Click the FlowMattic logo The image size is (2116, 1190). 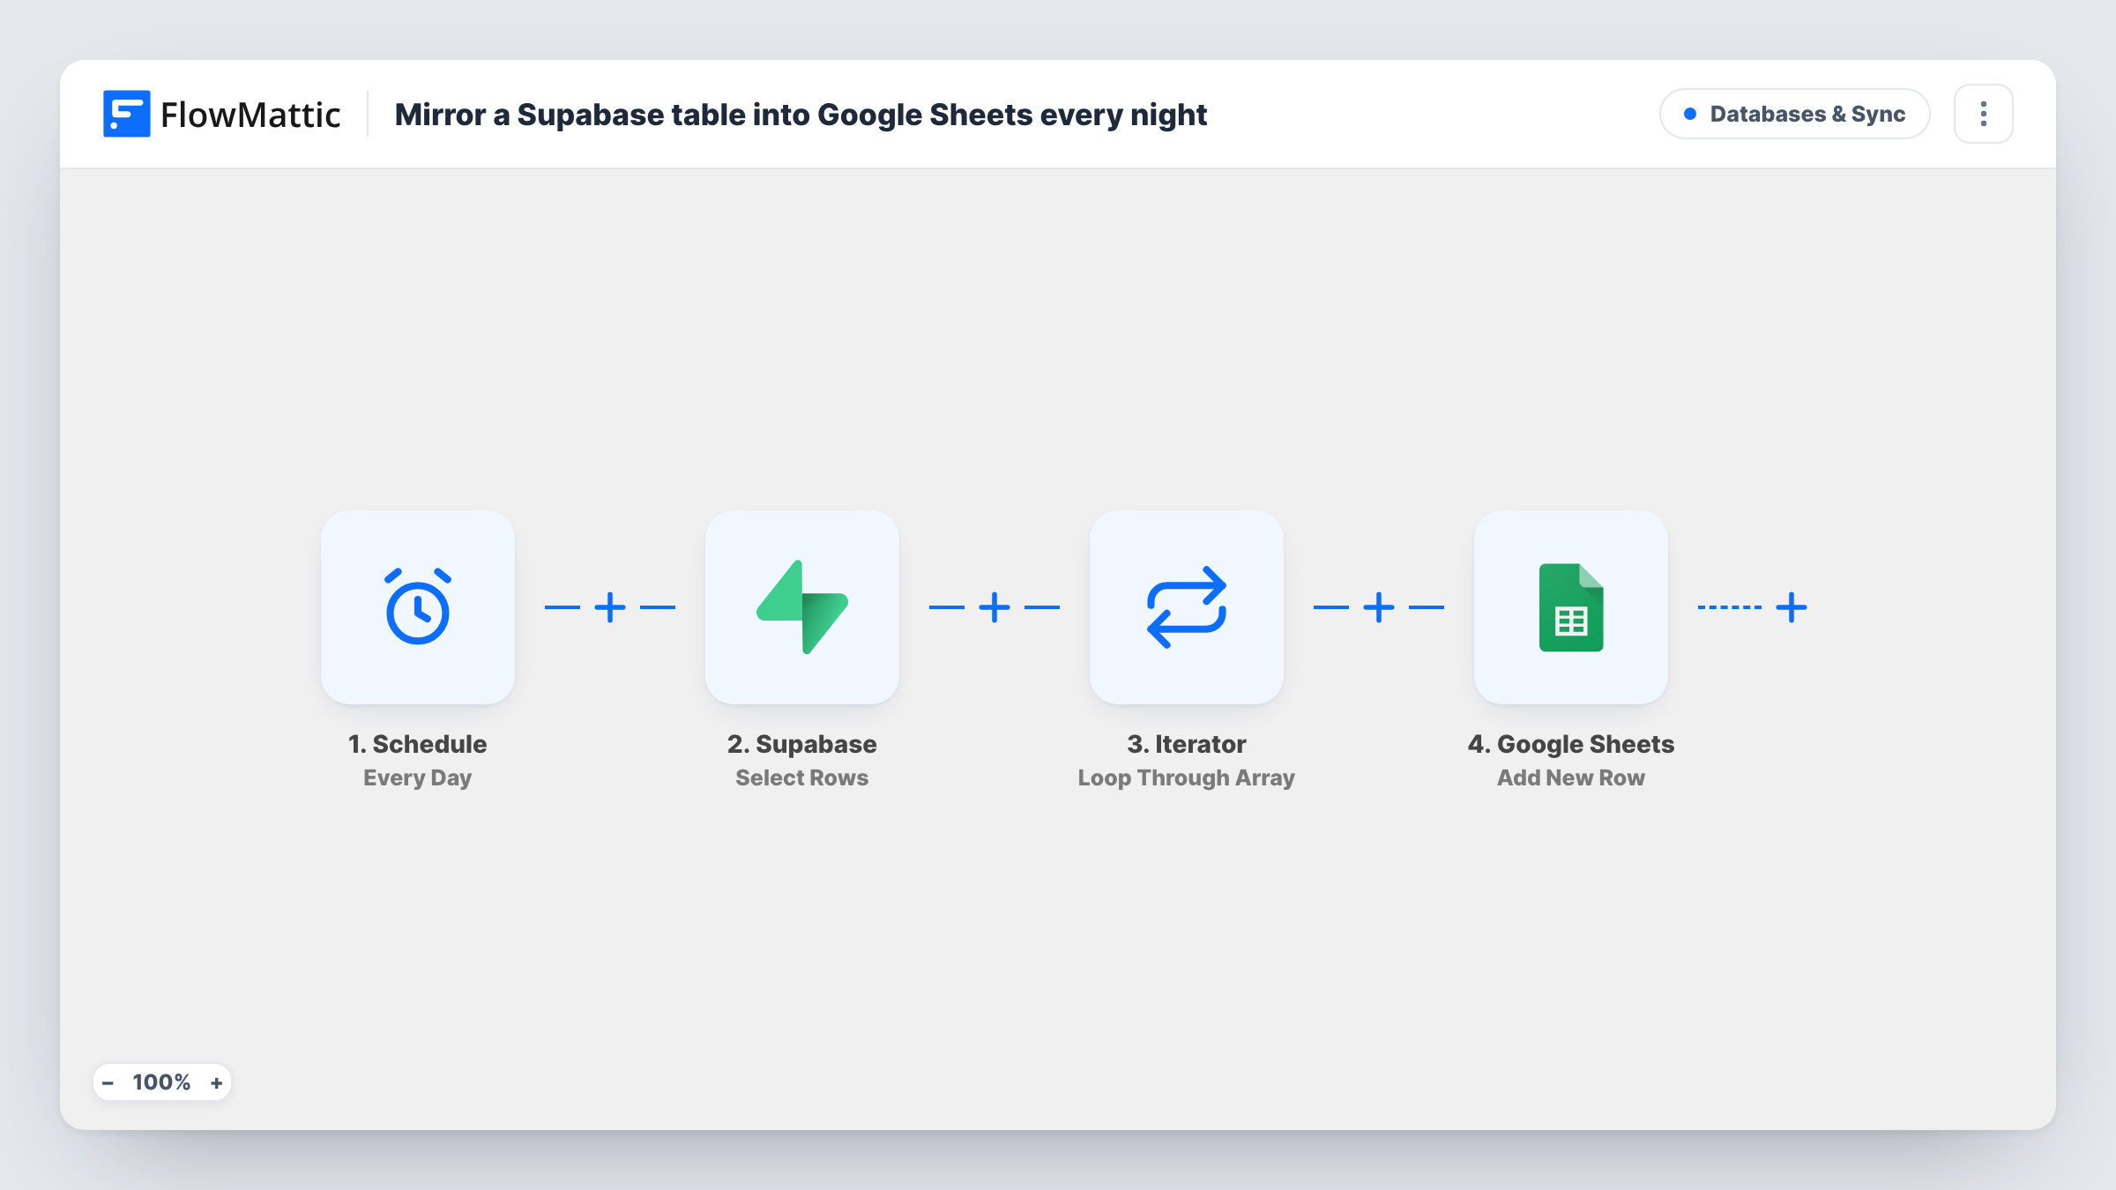click(221, 114)
